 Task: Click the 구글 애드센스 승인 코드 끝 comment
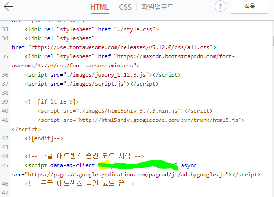point(80,184)
